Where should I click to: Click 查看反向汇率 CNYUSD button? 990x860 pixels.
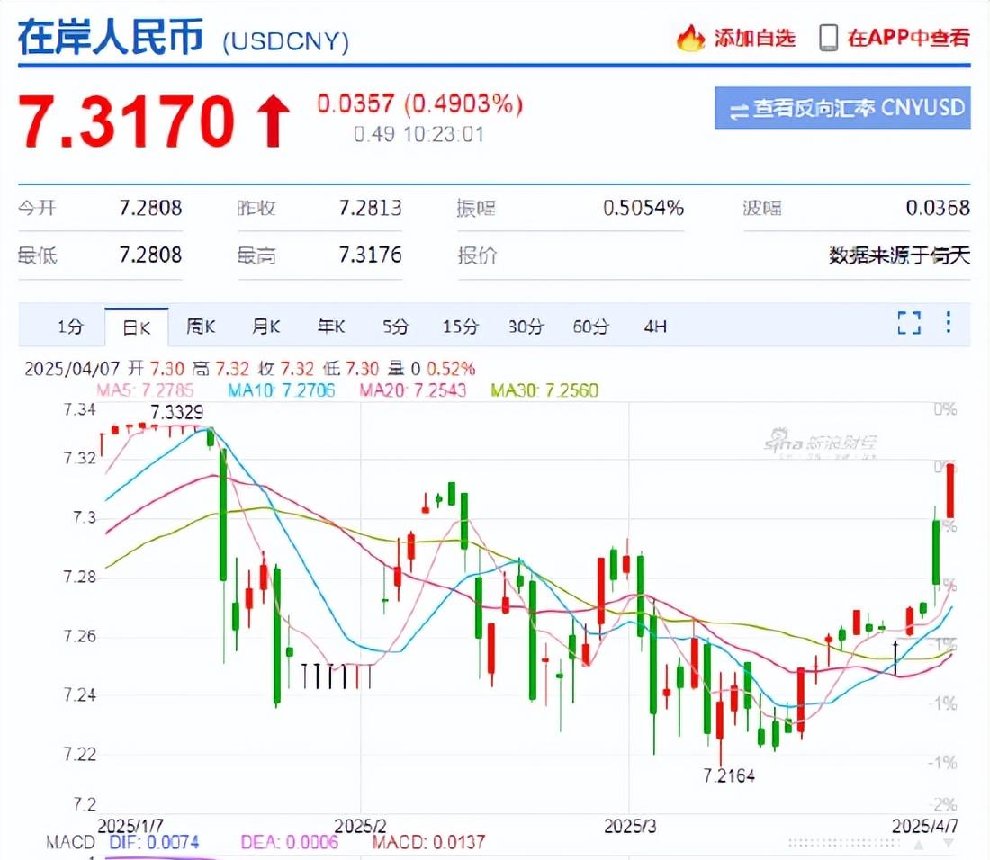(x=842, y=108)
